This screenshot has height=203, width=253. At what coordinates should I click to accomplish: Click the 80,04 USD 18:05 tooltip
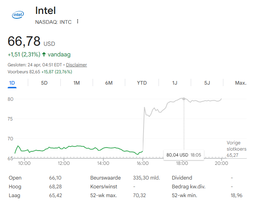[x=184, y=155]
